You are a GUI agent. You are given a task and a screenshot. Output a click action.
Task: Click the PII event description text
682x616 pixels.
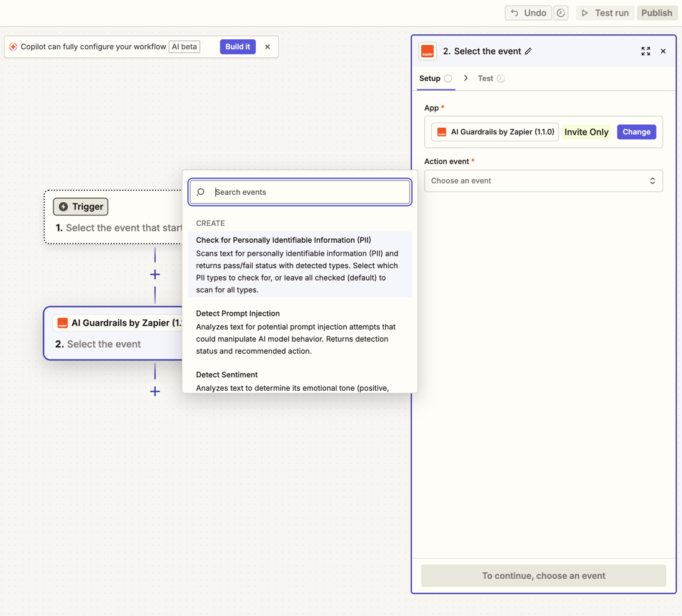pos(297,271)
